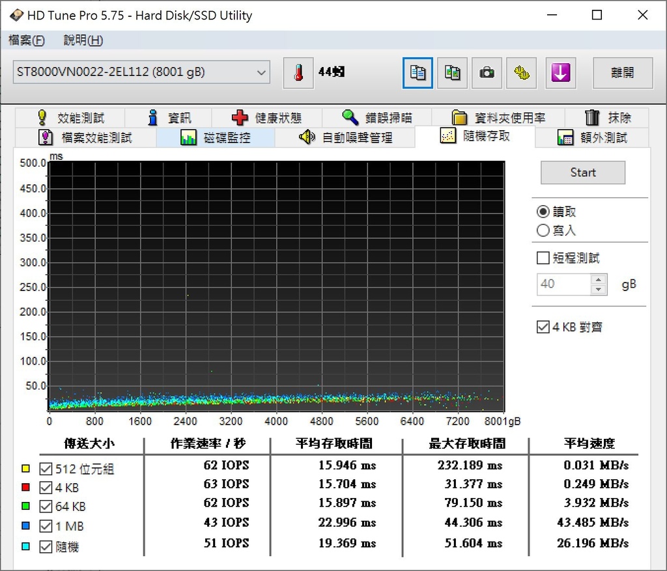The height and width of the screenshot is (571, 667).
Task: Click the 79.150 ms max access value
Action: (474, 503)
